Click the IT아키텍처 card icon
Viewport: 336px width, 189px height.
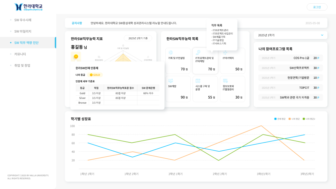(225, 52)
